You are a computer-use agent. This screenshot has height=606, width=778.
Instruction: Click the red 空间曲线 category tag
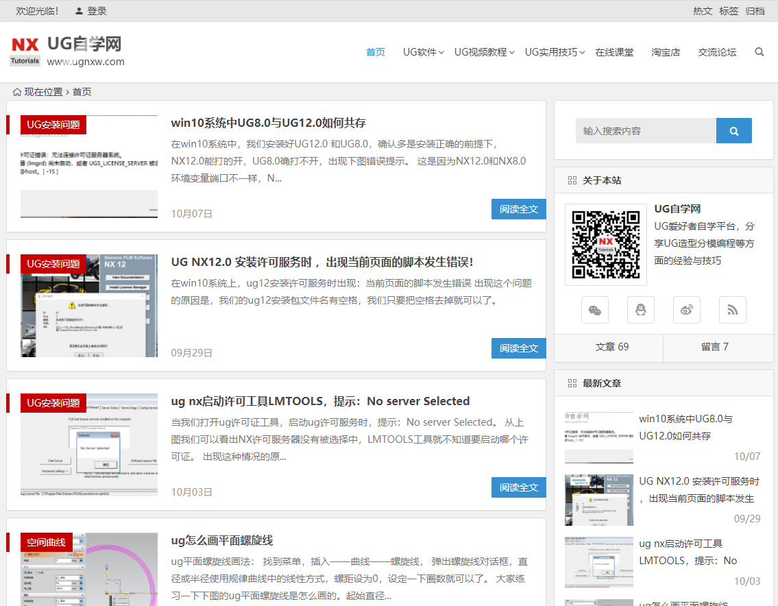click(47, 542)
